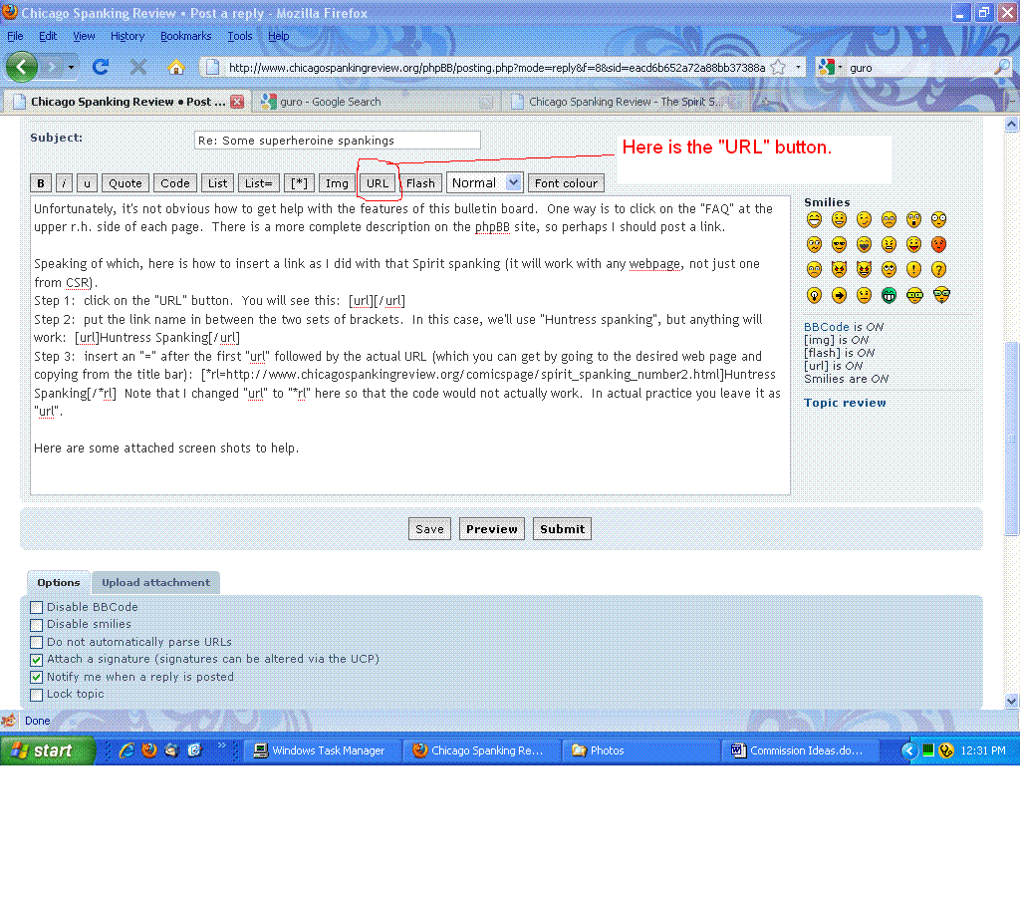The image size is (1020, 897).
Task: Open the Tools menu
Action: click(x=239, y=37)
